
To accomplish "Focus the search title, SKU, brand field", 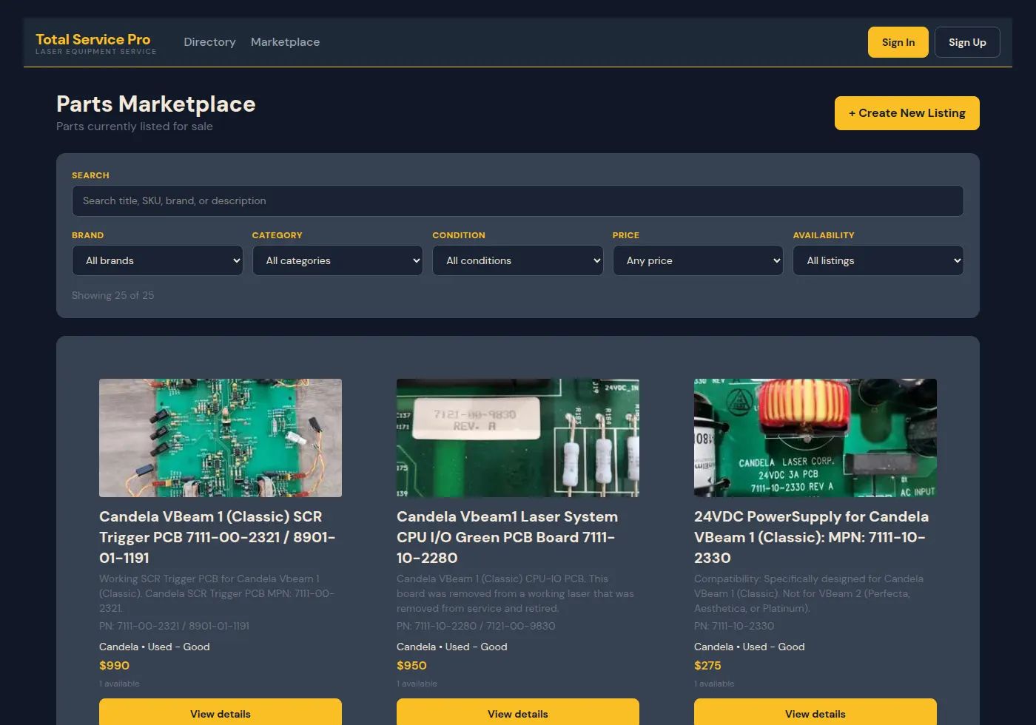I will click(517, 200).
